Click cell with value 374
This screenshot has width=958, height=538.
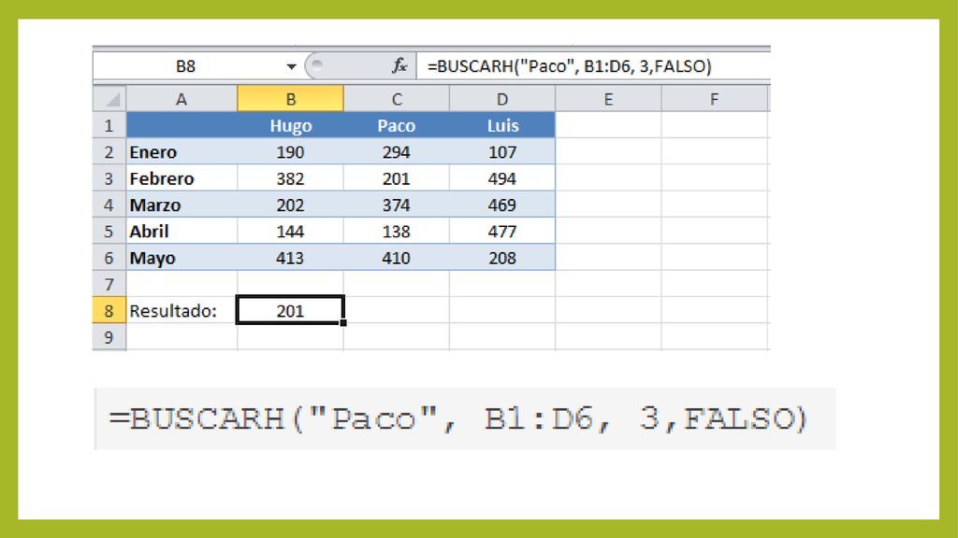point(397,205)
